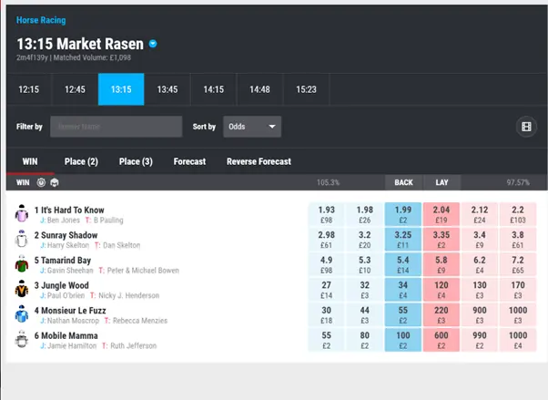Switch to the Reverse Forecast tab
548x400 pixels.
[x=259, y=161]
